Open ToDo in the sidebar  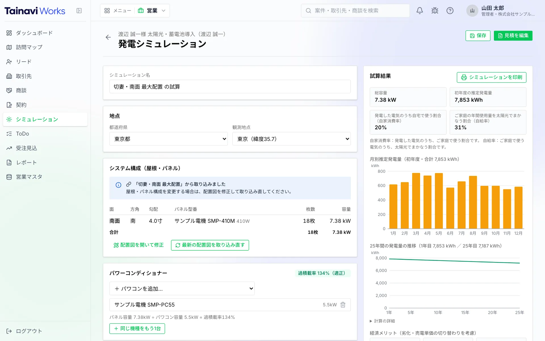coord(45,134)
